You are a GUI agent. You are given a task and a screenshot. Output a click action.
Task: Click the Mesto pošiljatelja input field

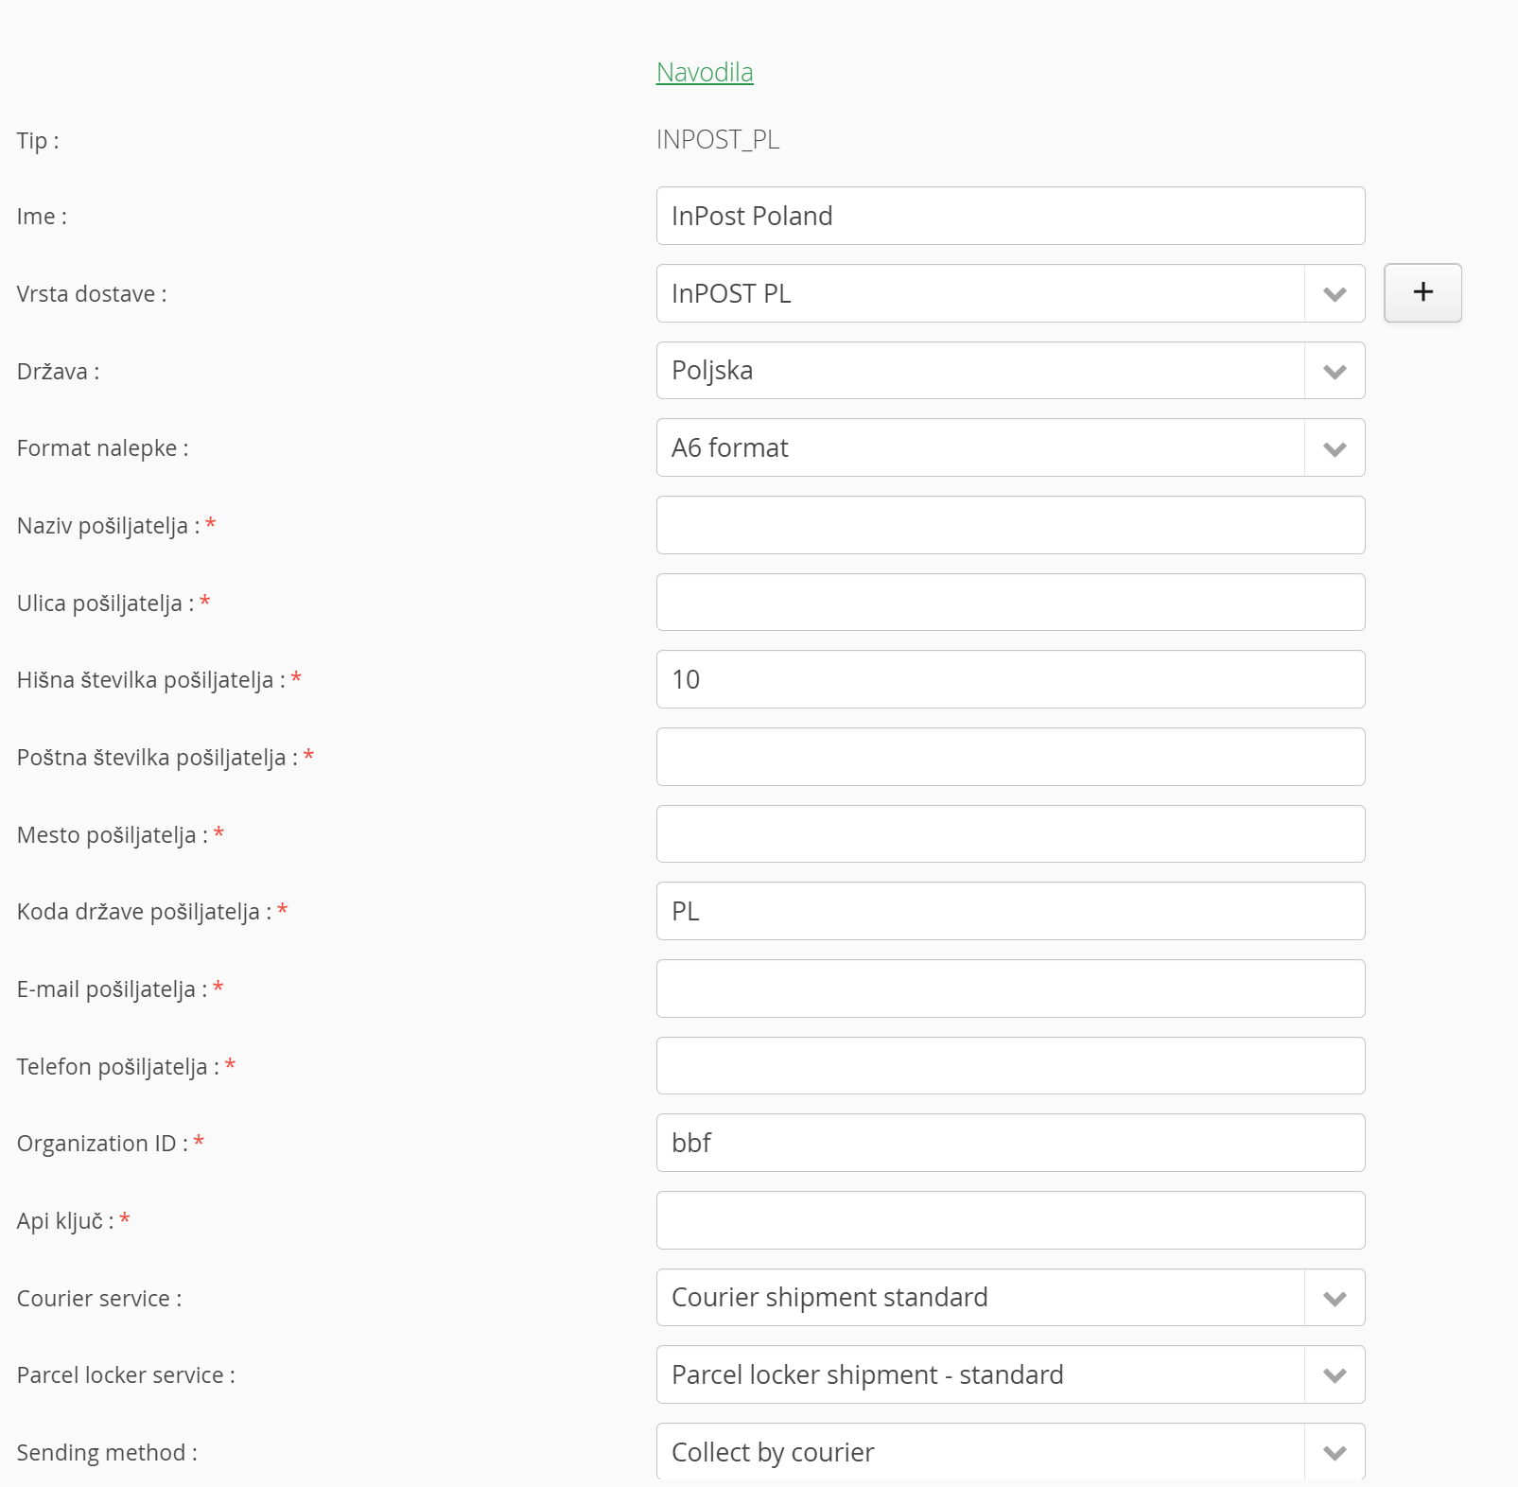1010,834
